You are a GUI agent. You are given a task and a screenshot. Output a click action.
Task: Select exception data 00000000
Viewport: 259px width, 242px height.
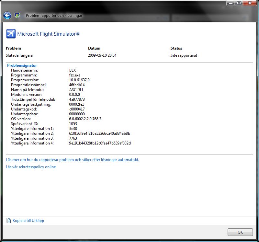(x=77, y=114)
